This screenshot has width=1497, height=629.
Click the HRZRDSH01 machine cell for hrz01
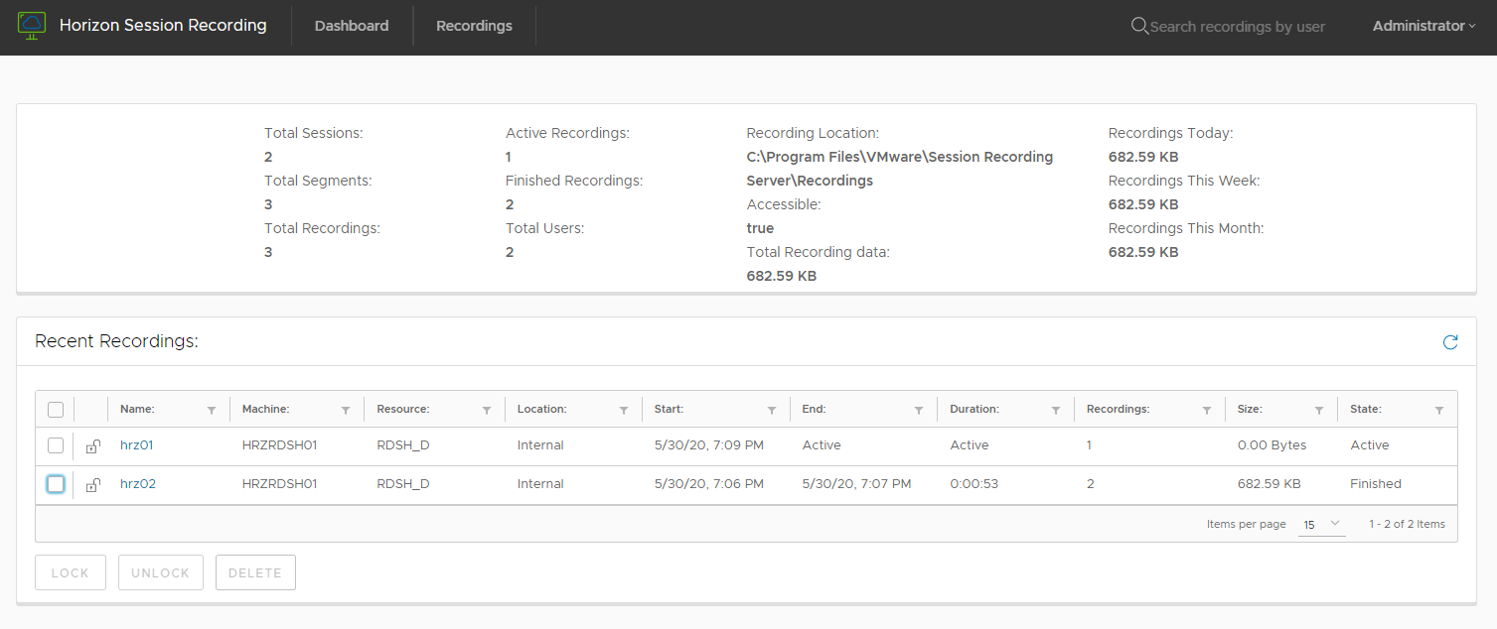coord(279,445)
